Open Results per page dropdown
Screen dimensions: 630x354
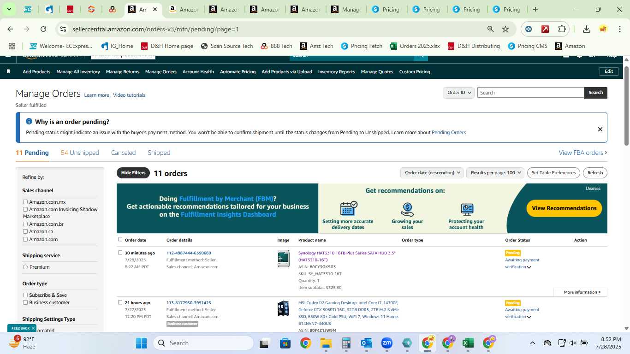[495, 173]
